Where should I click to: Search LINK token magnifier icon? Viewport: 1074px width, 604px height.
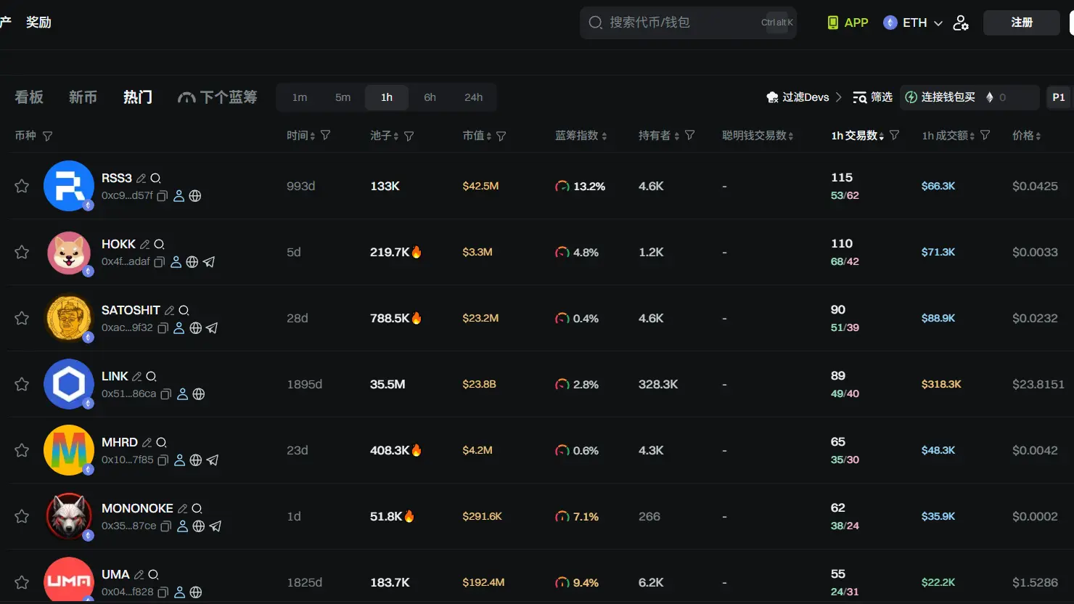pos(151,376)
